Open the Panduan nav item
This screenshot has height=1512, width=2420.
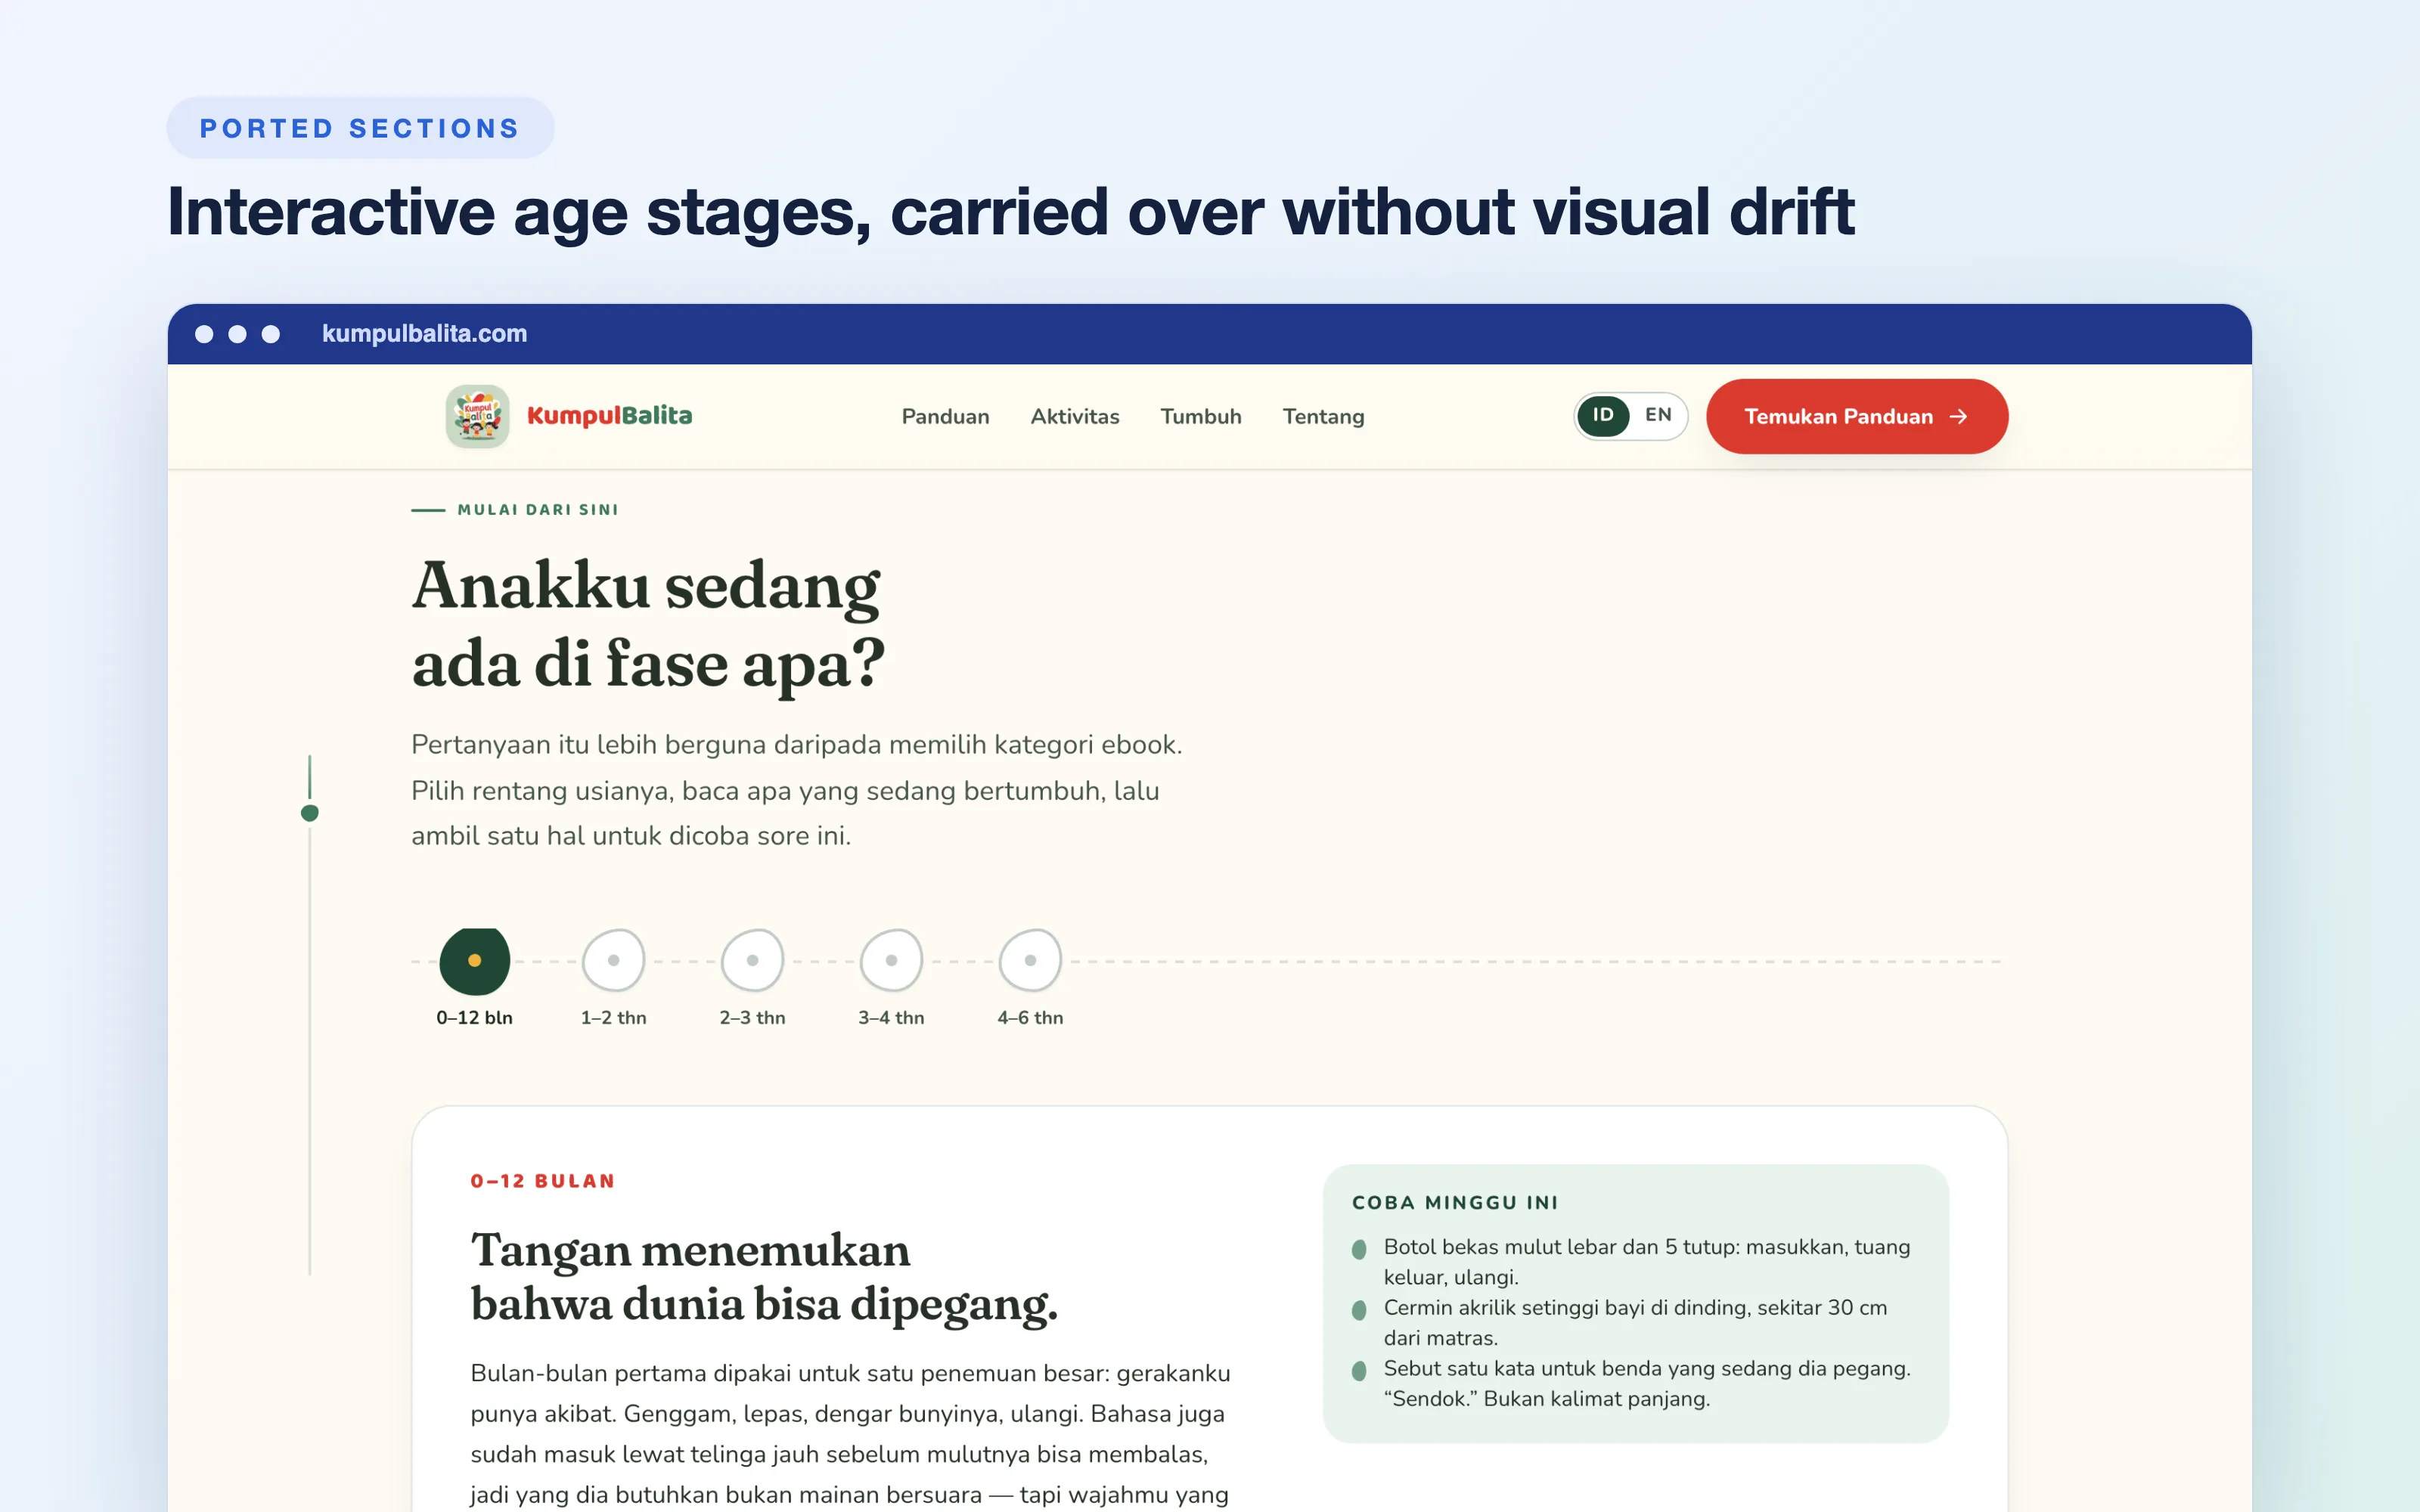coord(945,417)
